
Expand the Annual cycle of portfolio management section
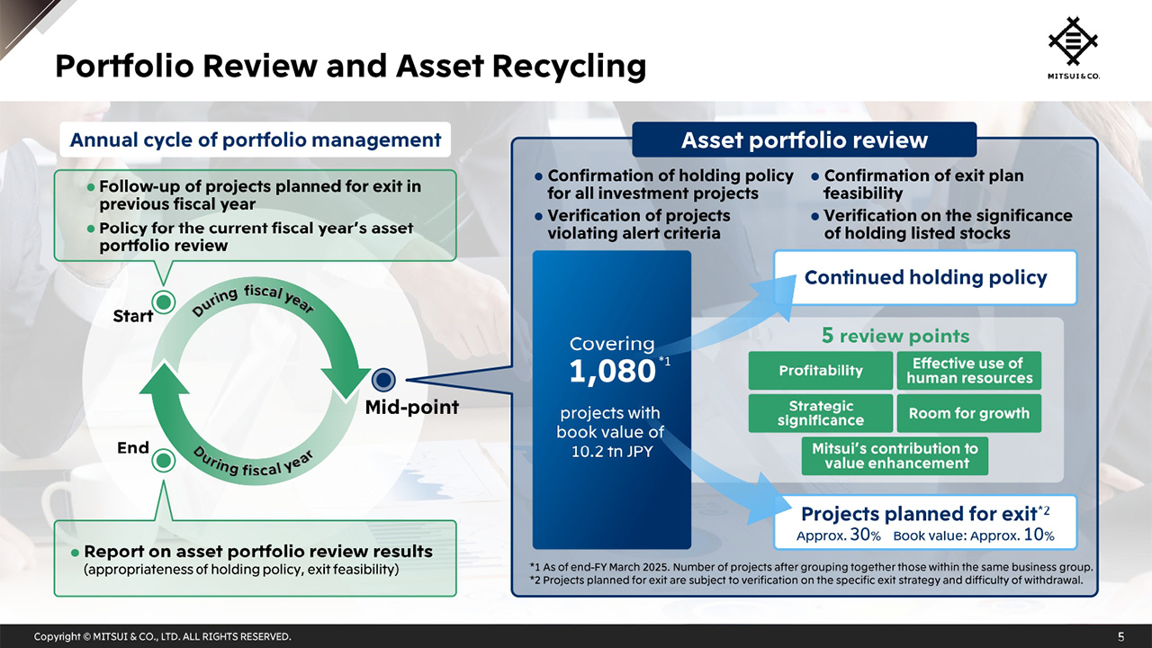(254, 139)
